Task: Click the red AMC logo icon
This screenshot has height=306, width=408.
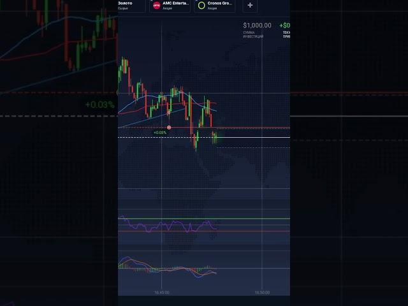Action: (x=157, y=5)
